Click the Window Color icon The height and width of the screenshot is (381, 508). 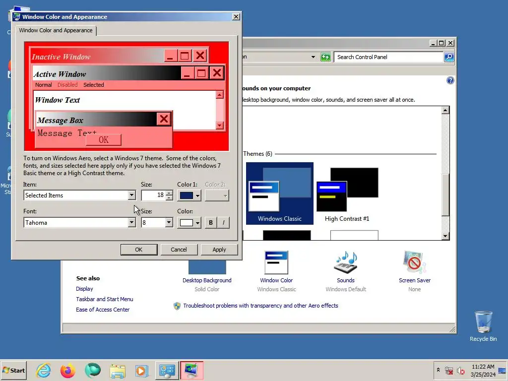(x=276, y=262)
